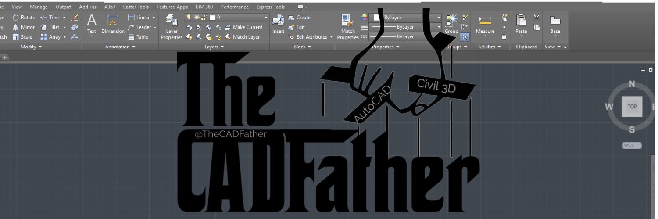The image size is (658, 219).
Task: Switch to the Express Tools tab
Action: tap(270, 7)
